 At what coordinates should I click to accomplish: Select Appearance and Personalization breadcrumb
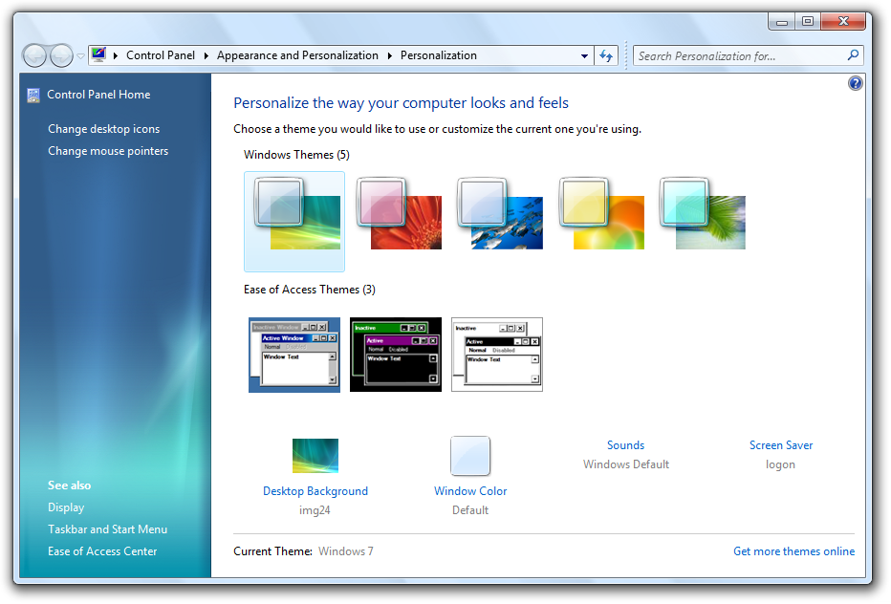[297, 55]
